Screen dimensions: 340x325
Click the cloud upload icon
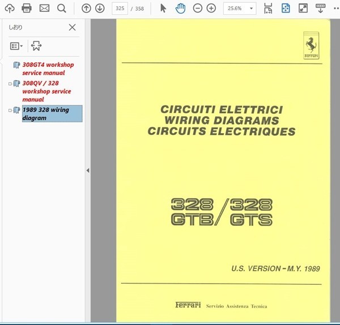tap(10, 8)
